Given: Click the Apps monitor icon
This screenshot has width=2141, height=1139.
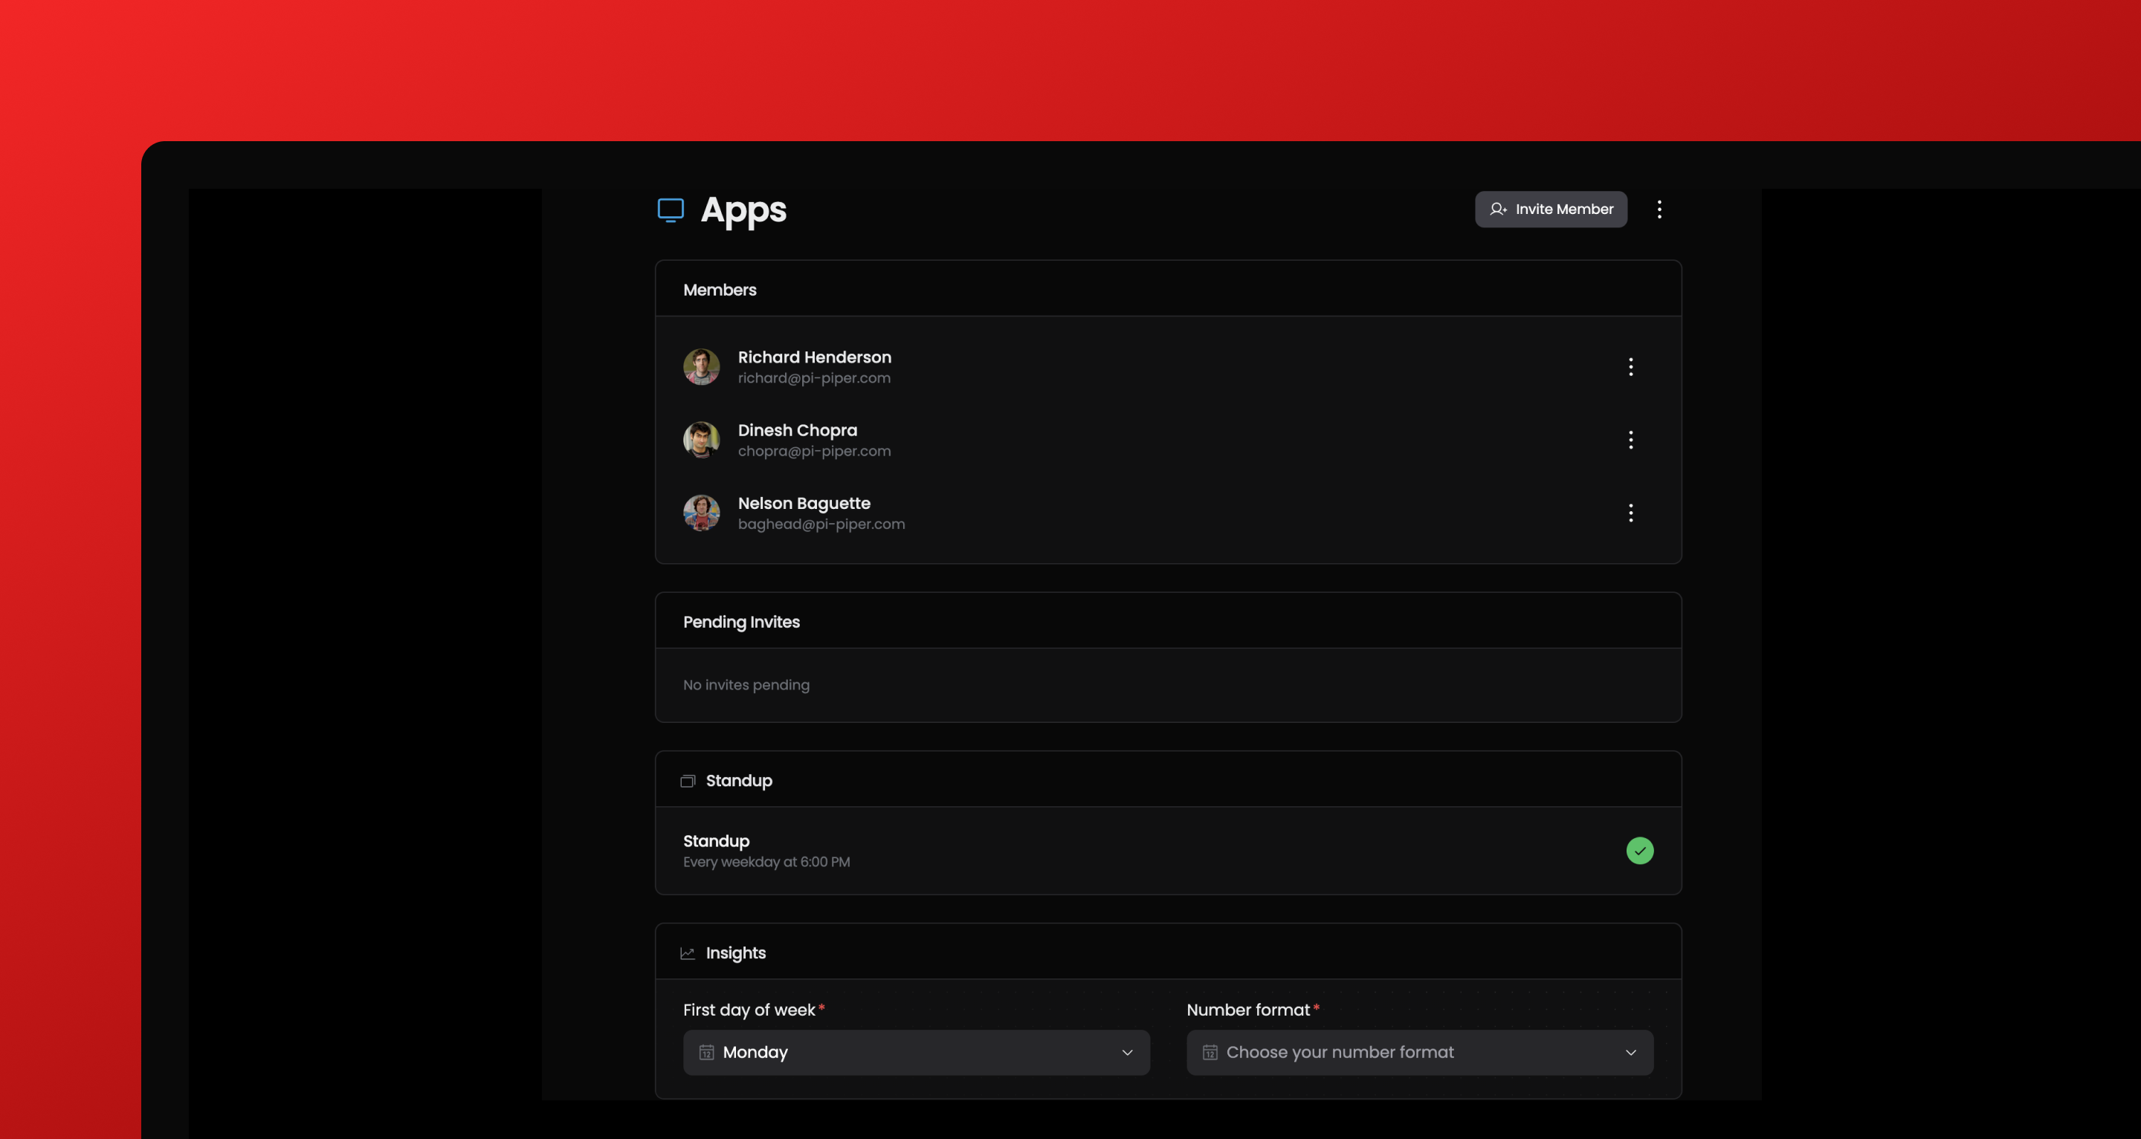Looking at the screenshot, I should point(671,210).
